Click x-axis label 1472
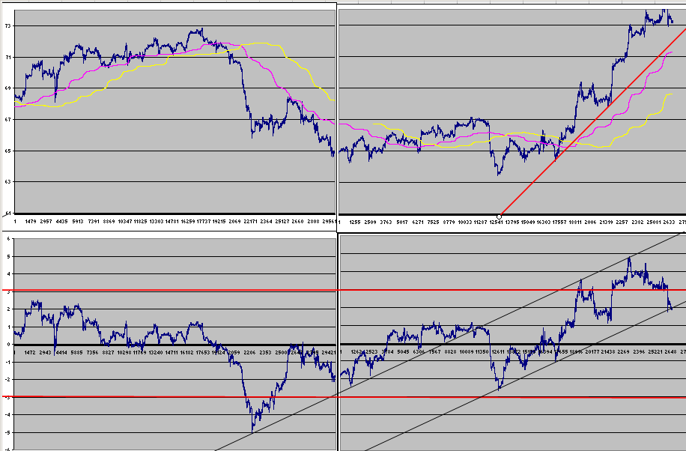Viewport: 686px width, 451px height. point(30,352)
